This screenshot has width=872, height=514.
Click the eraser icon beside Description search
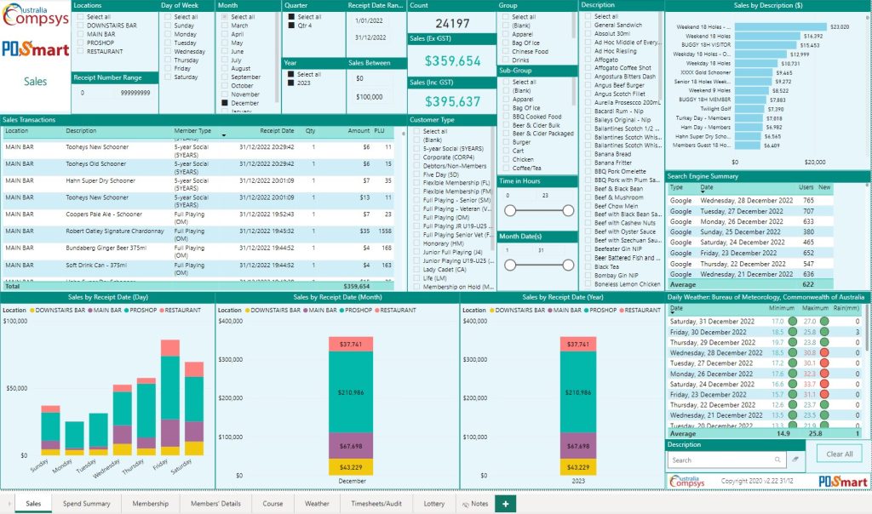(x=794, y=460)
